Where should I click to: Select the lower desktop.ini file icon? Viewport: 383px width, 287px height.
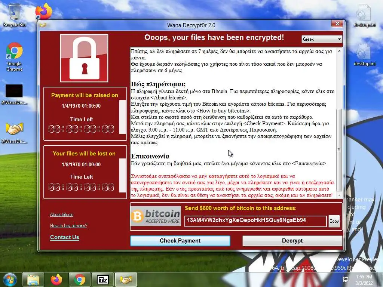364,54
